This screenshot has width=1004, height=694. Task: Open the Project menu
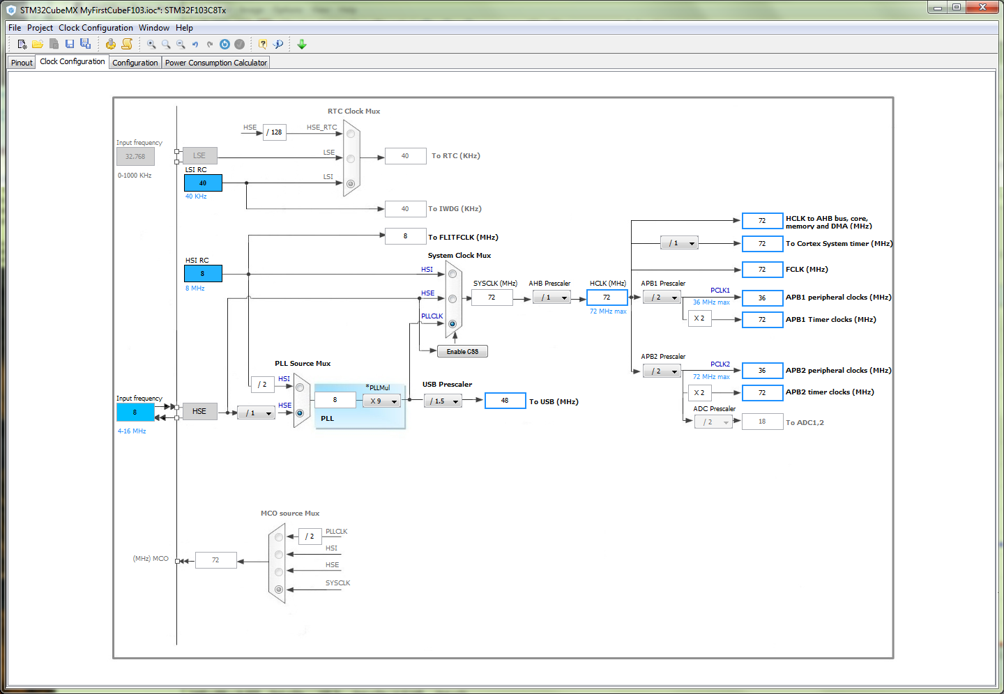40,28
